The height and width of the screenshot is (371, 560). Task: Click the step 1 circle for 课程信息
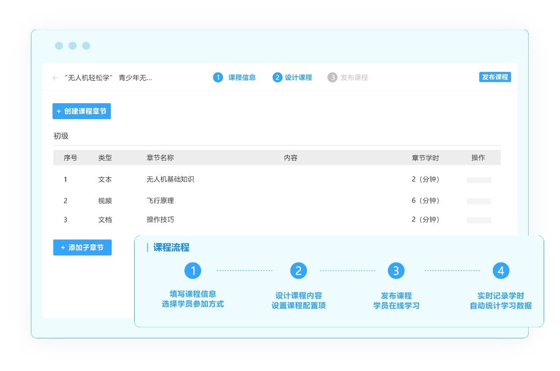click(x=218, y=78)
